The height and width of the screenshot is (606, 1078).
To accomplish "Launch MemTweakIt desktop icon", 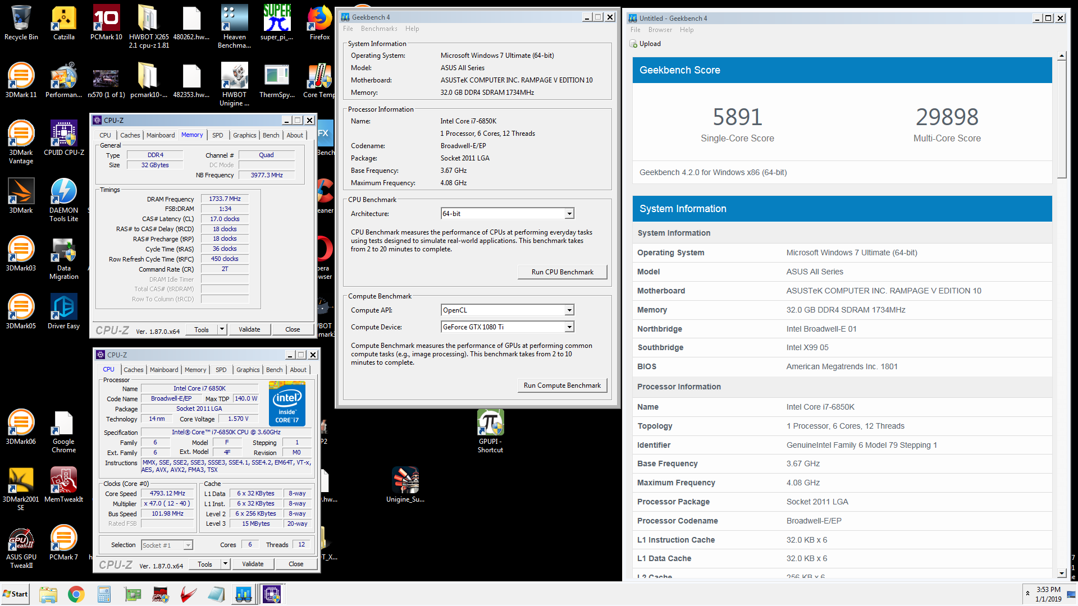I will (64, 485).
